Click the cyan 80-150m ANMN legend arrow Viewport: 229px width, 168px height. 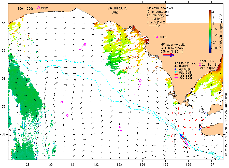[x=176, y=72]
